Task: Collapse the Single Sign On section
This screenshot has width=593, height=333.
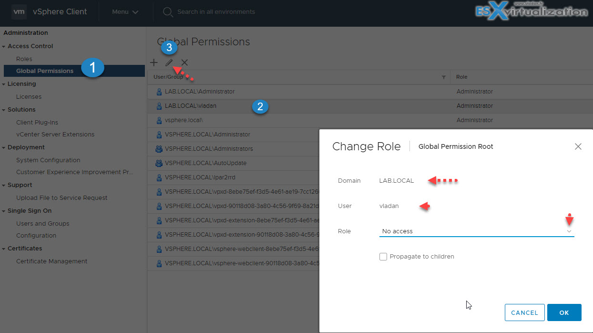Action: (x=4, y=211)
